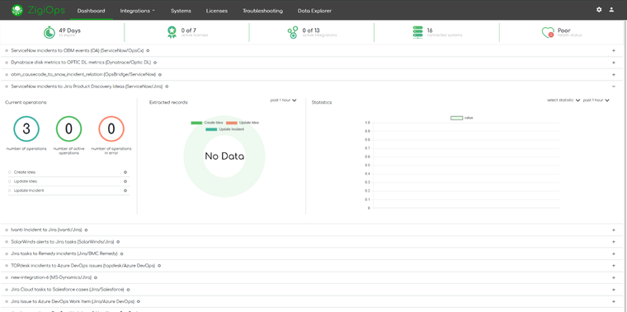Screen dimensions: 627x312
Task: Open the Integrations menu
Action: [138, 11]
